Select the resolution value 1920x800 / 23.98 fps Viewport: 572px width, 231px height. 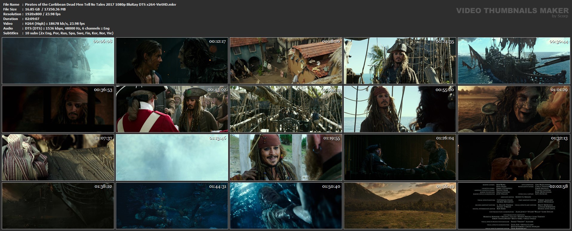click(x=43, y=14)
